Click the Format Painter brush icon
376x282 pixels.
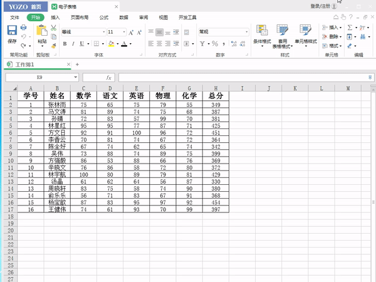click(54, 44)
